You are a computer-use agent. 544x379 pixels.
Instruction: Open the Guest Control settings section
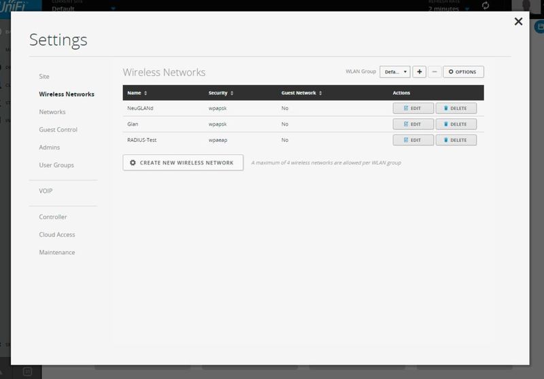click(x=58, y=130)
